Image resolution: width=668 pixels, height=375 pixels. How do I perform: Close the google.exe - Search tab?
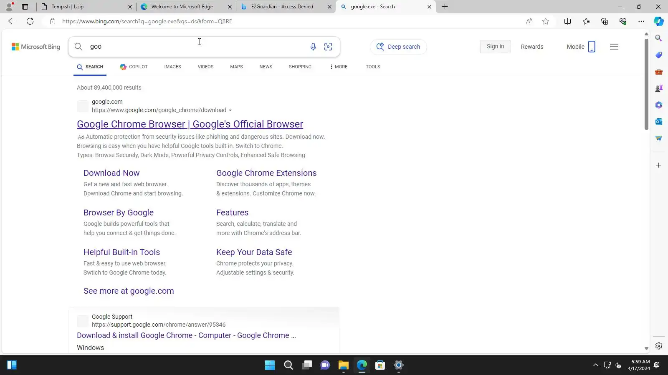coord(429,7)
